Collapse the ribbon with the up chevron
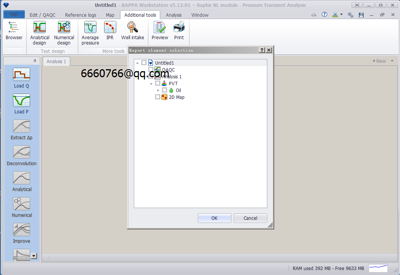 click(314, 15)
